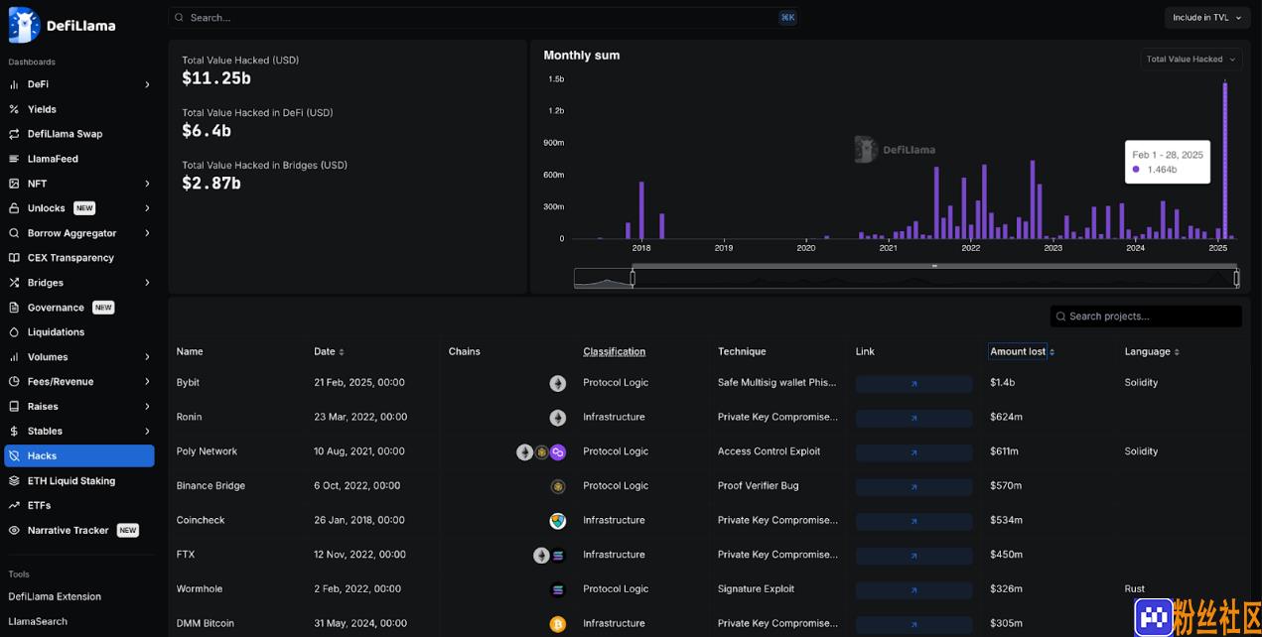Click the LlamaFeed icon
The image size is (1262, 637).
coord(14,159)
